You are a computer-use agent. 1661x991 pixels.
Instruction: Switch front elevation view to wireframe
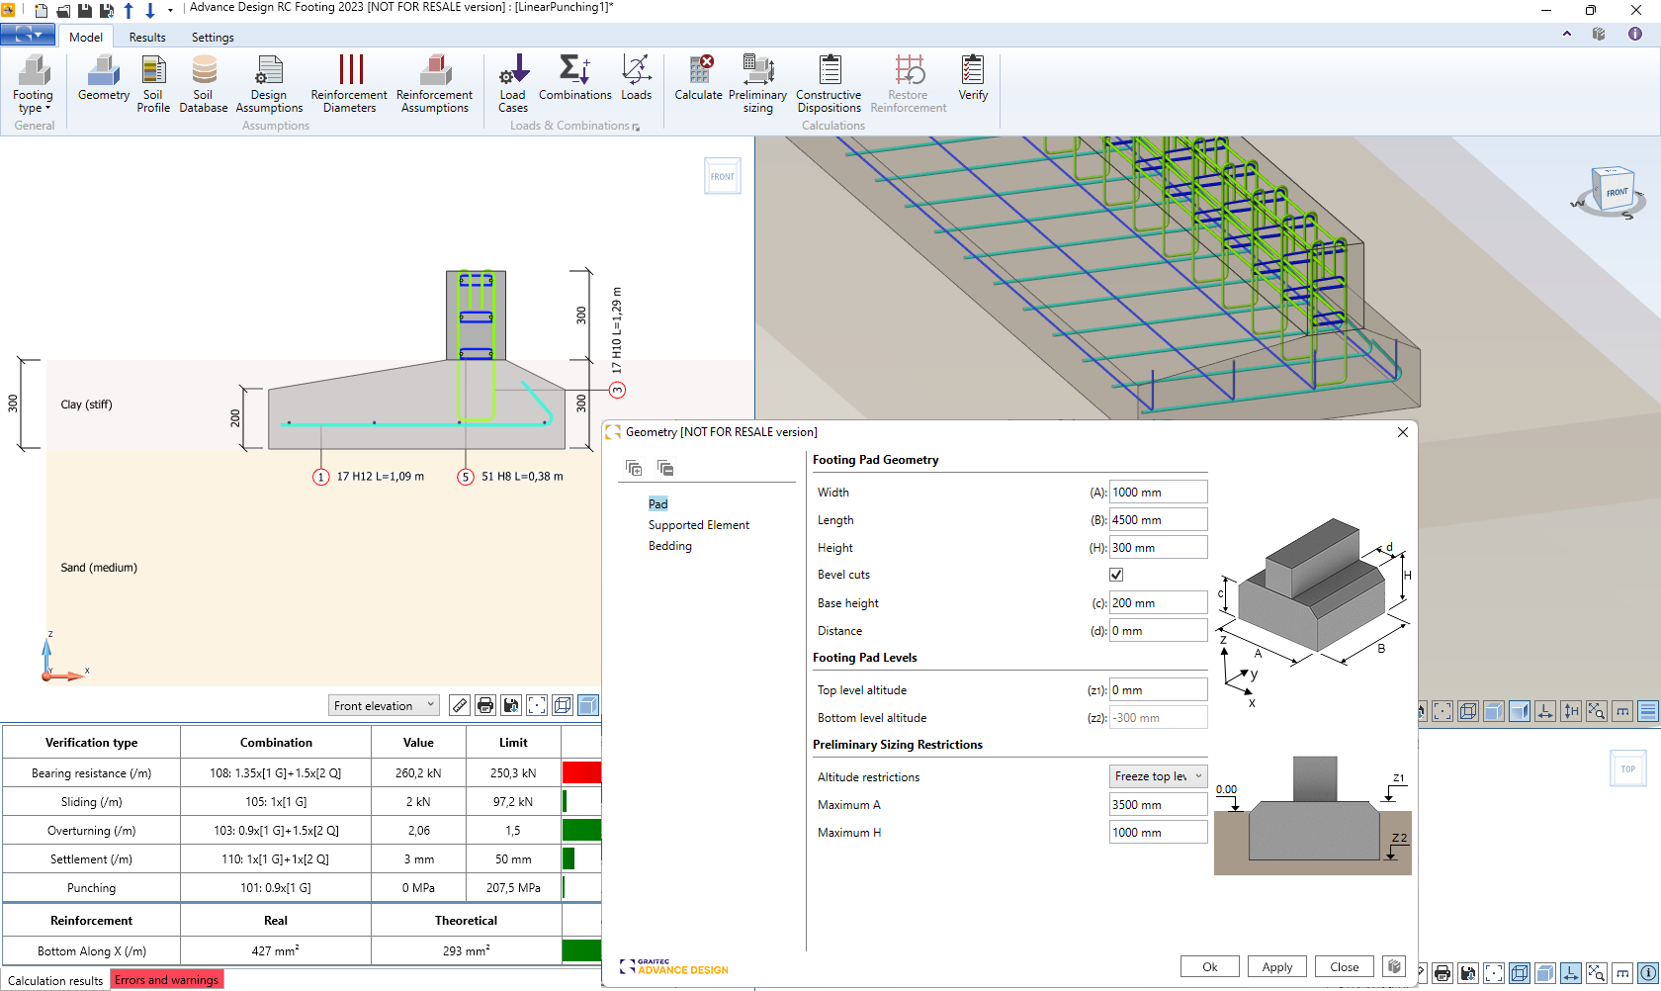click(563, 705)
